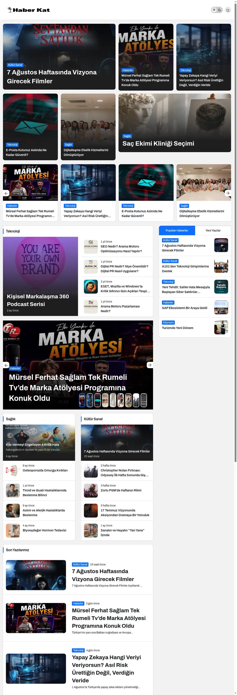Open SEO Nedir? Arama Motoru Optimizasyonu article

(x=121, y=249)
